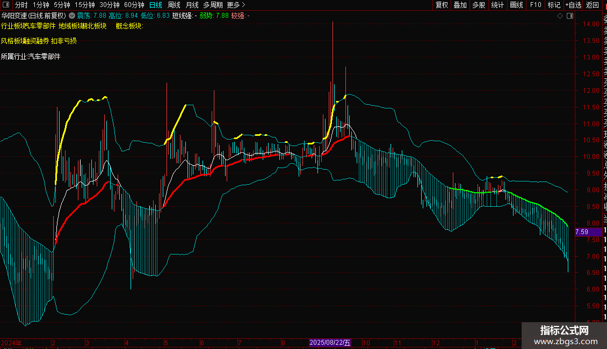Switch to 分时 intraday view
This screenshot has width=607, height=349.
pyautogui.click(x=21, y=5)
